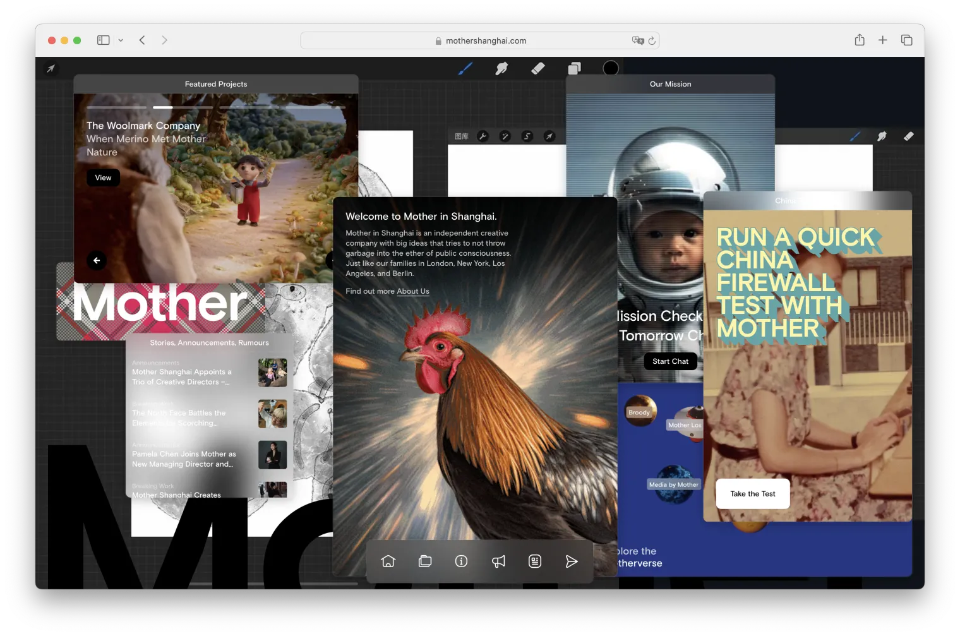This screenshot has width=960, height=636.
Task: Open the projects folder icon in the bottom dock
Action: click(x=425, y=561)
